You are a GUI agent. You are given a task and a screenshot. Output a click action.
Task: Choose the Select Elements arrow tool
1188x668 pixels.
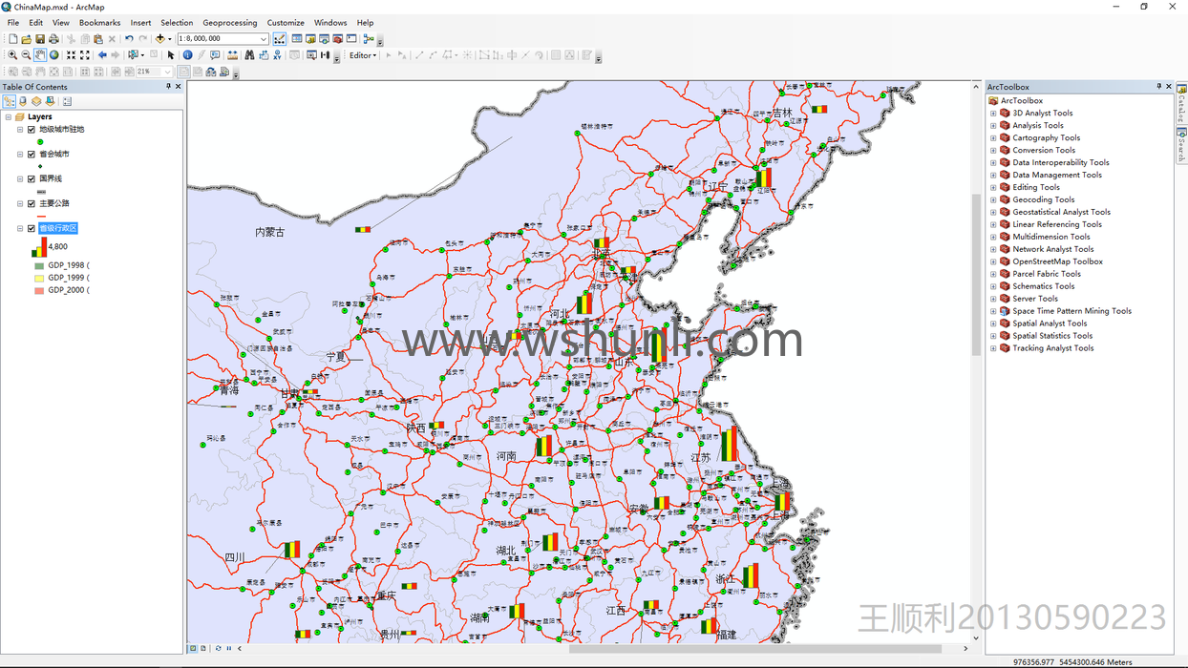coord(171,55)
